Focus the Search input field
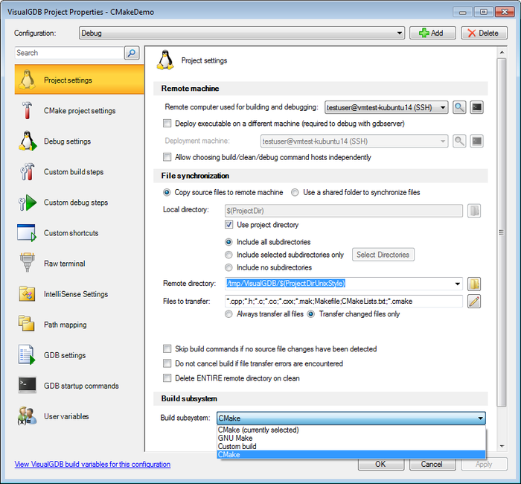This screenshot has height=484, width=521. (x=69, y=53)
